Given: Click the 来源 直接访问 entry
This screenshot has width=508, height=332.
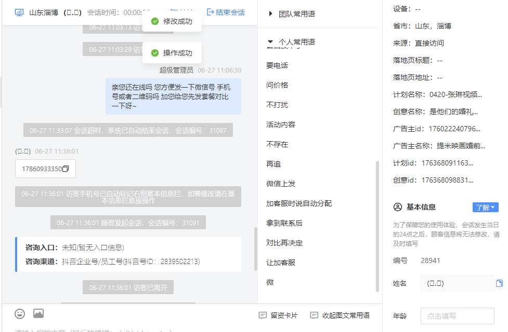Looking at the screenshot, I should click(x=418, y=44).
